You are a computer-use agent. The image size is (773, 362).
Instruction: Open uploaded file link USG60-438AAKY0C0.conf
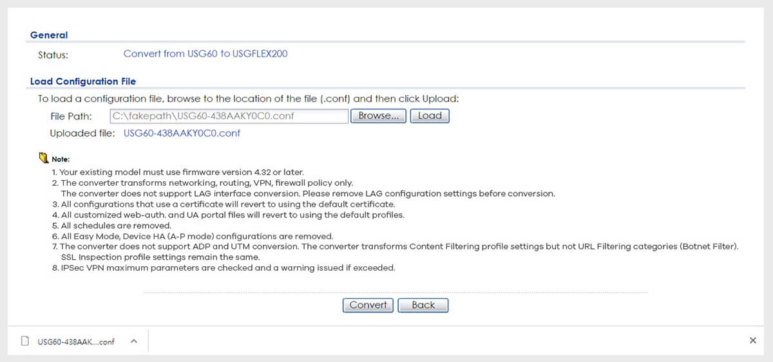coord(182,133)
